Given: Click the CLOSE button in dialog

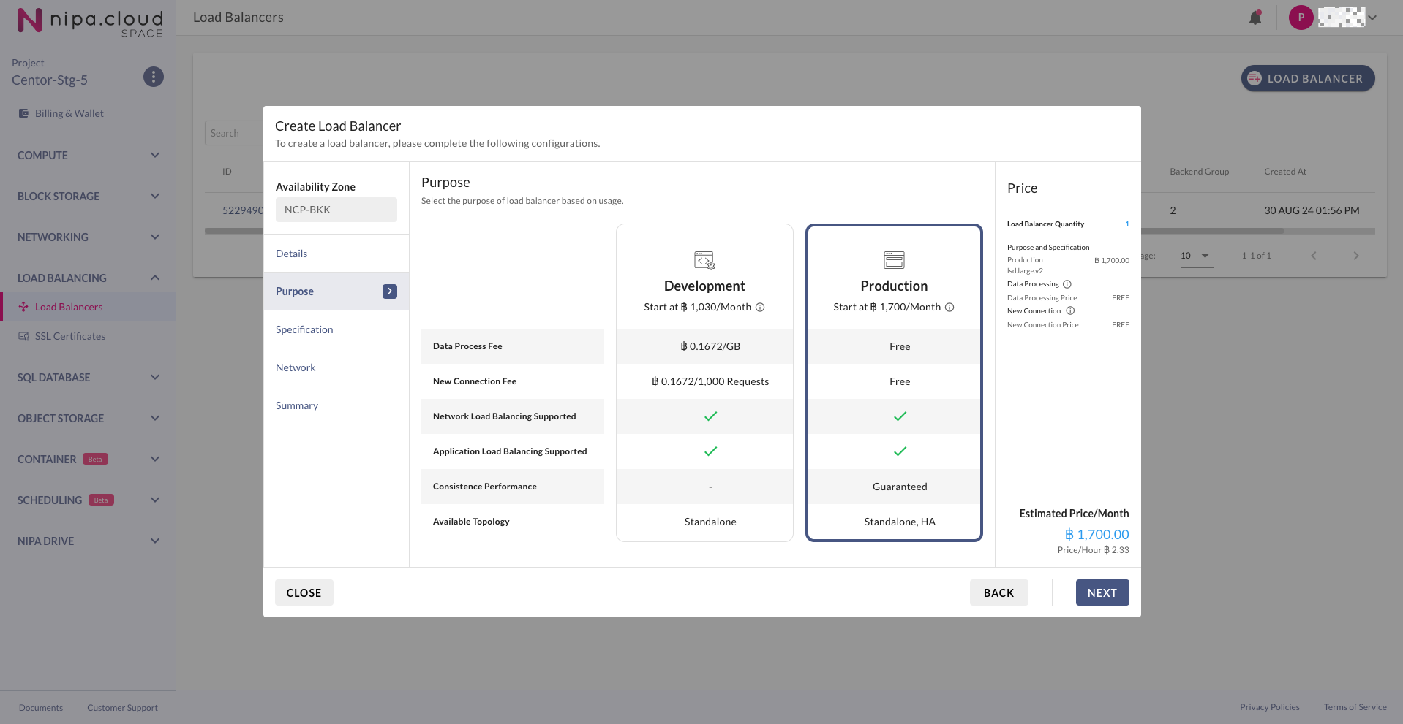Looking at the screenshot, I should 304,592.
